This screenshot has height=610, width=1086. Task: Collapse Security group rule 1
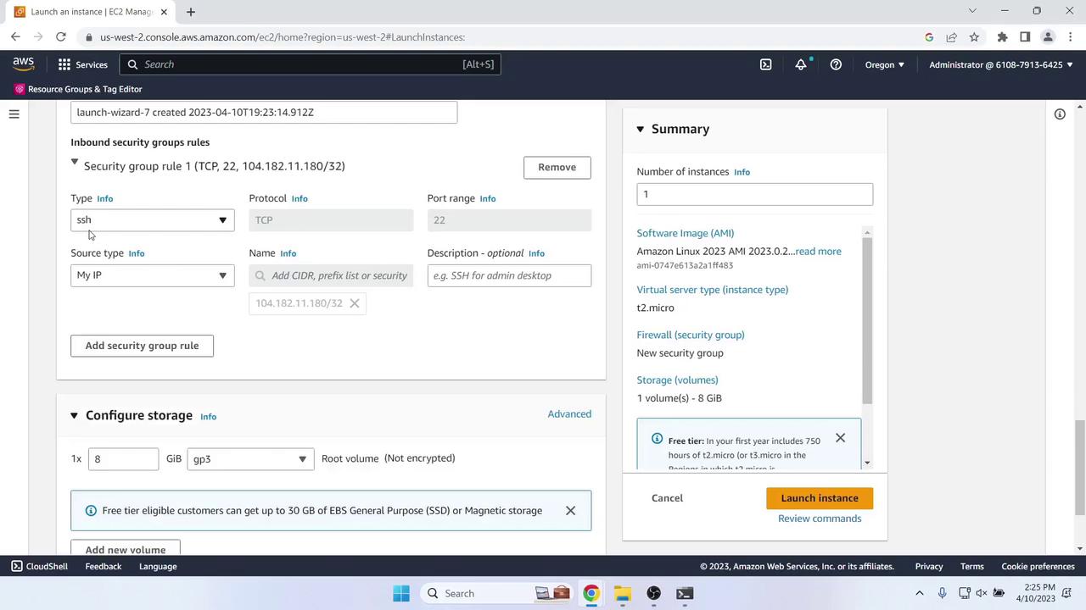click(75, 163)
